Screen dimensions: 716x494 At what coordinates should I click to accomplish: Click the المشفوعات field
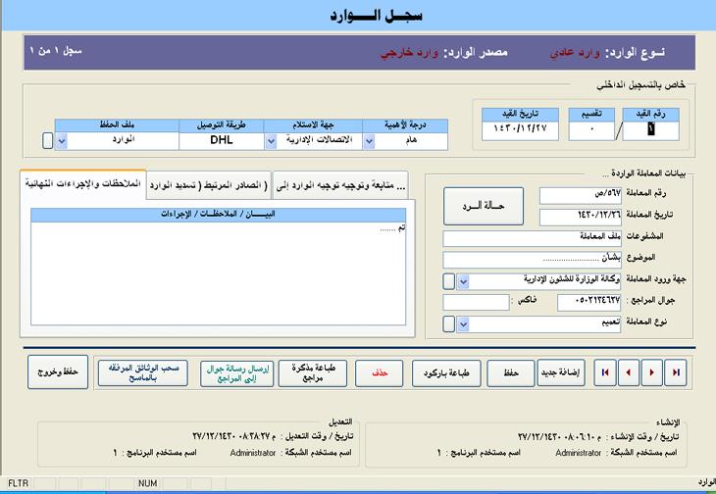(532, 238)
